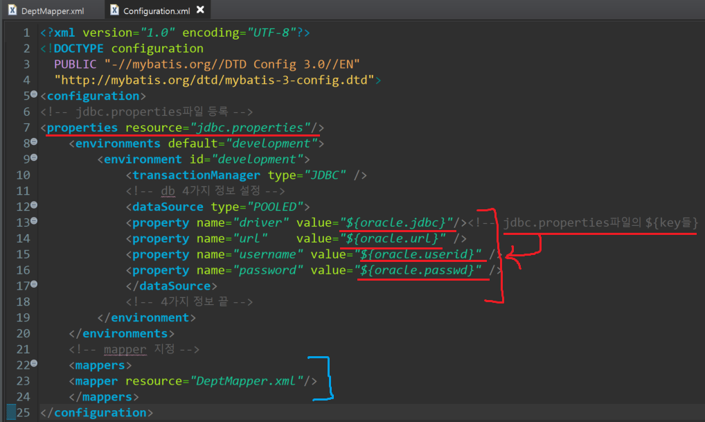Click the closing dataSource tag
705x422 pixels.
pyautogui.click(x=172, y=286)
